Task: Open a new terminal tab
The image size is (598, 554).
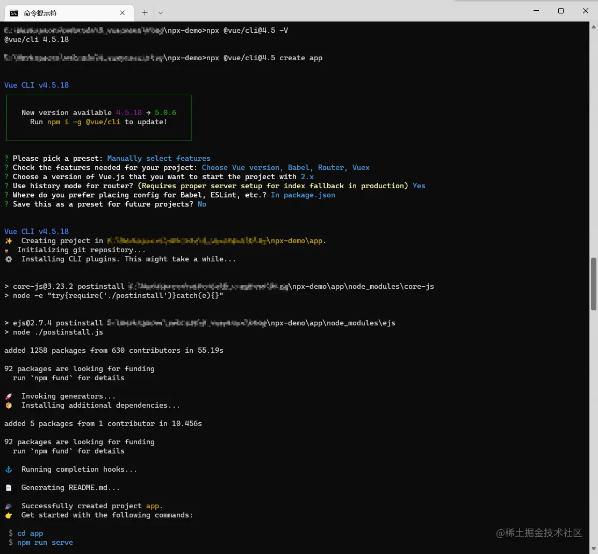Action: coord(145,13)
